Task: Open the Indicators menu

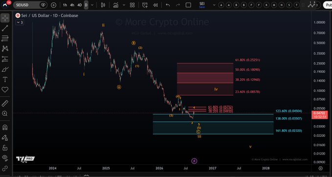Action: point(115,5)
